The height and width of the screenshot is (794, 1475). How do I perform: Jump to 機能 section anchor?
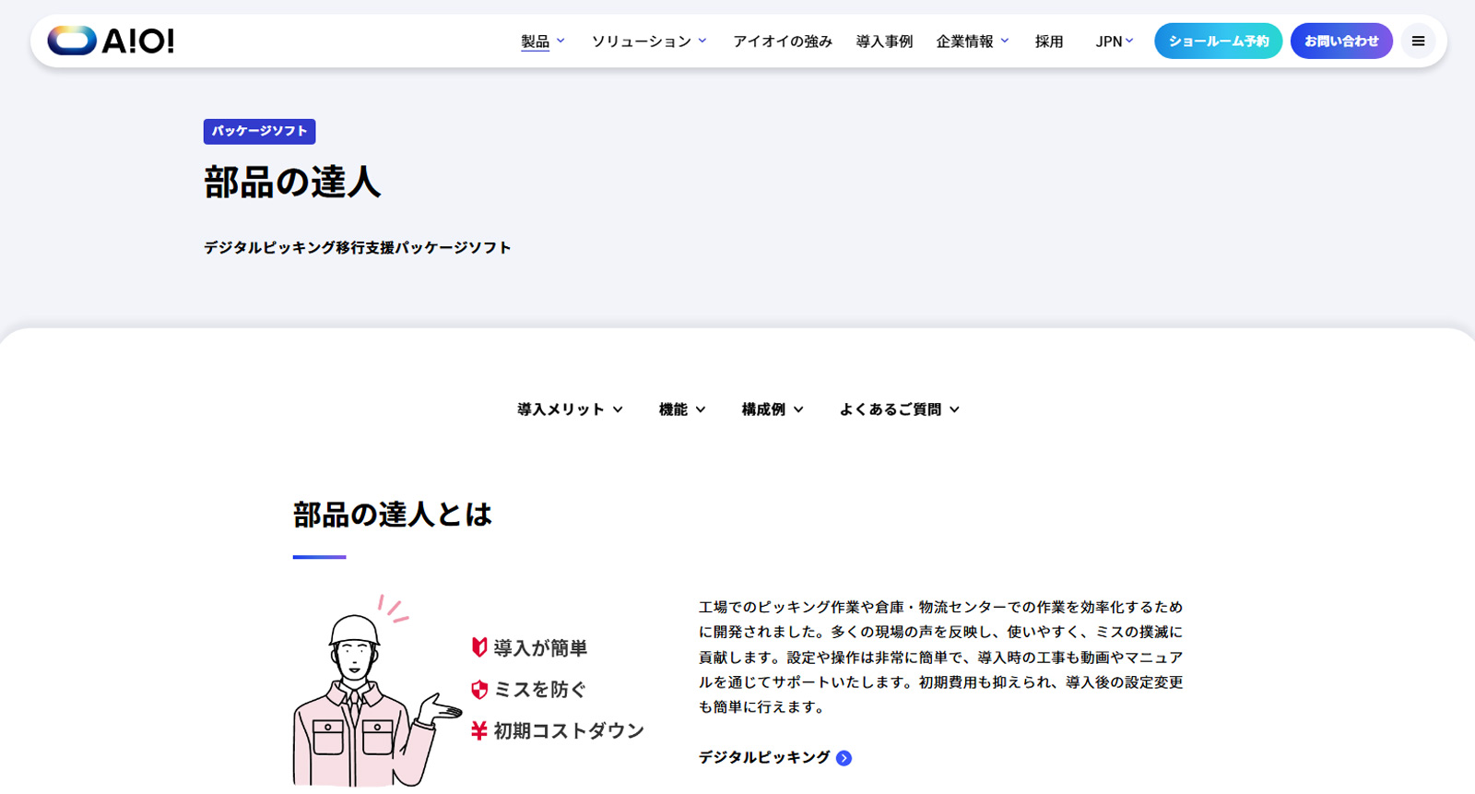682,409
